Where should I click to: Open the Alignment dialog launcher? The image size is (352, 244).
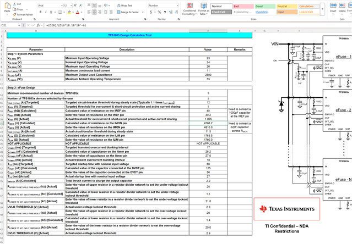pos(145,19)
